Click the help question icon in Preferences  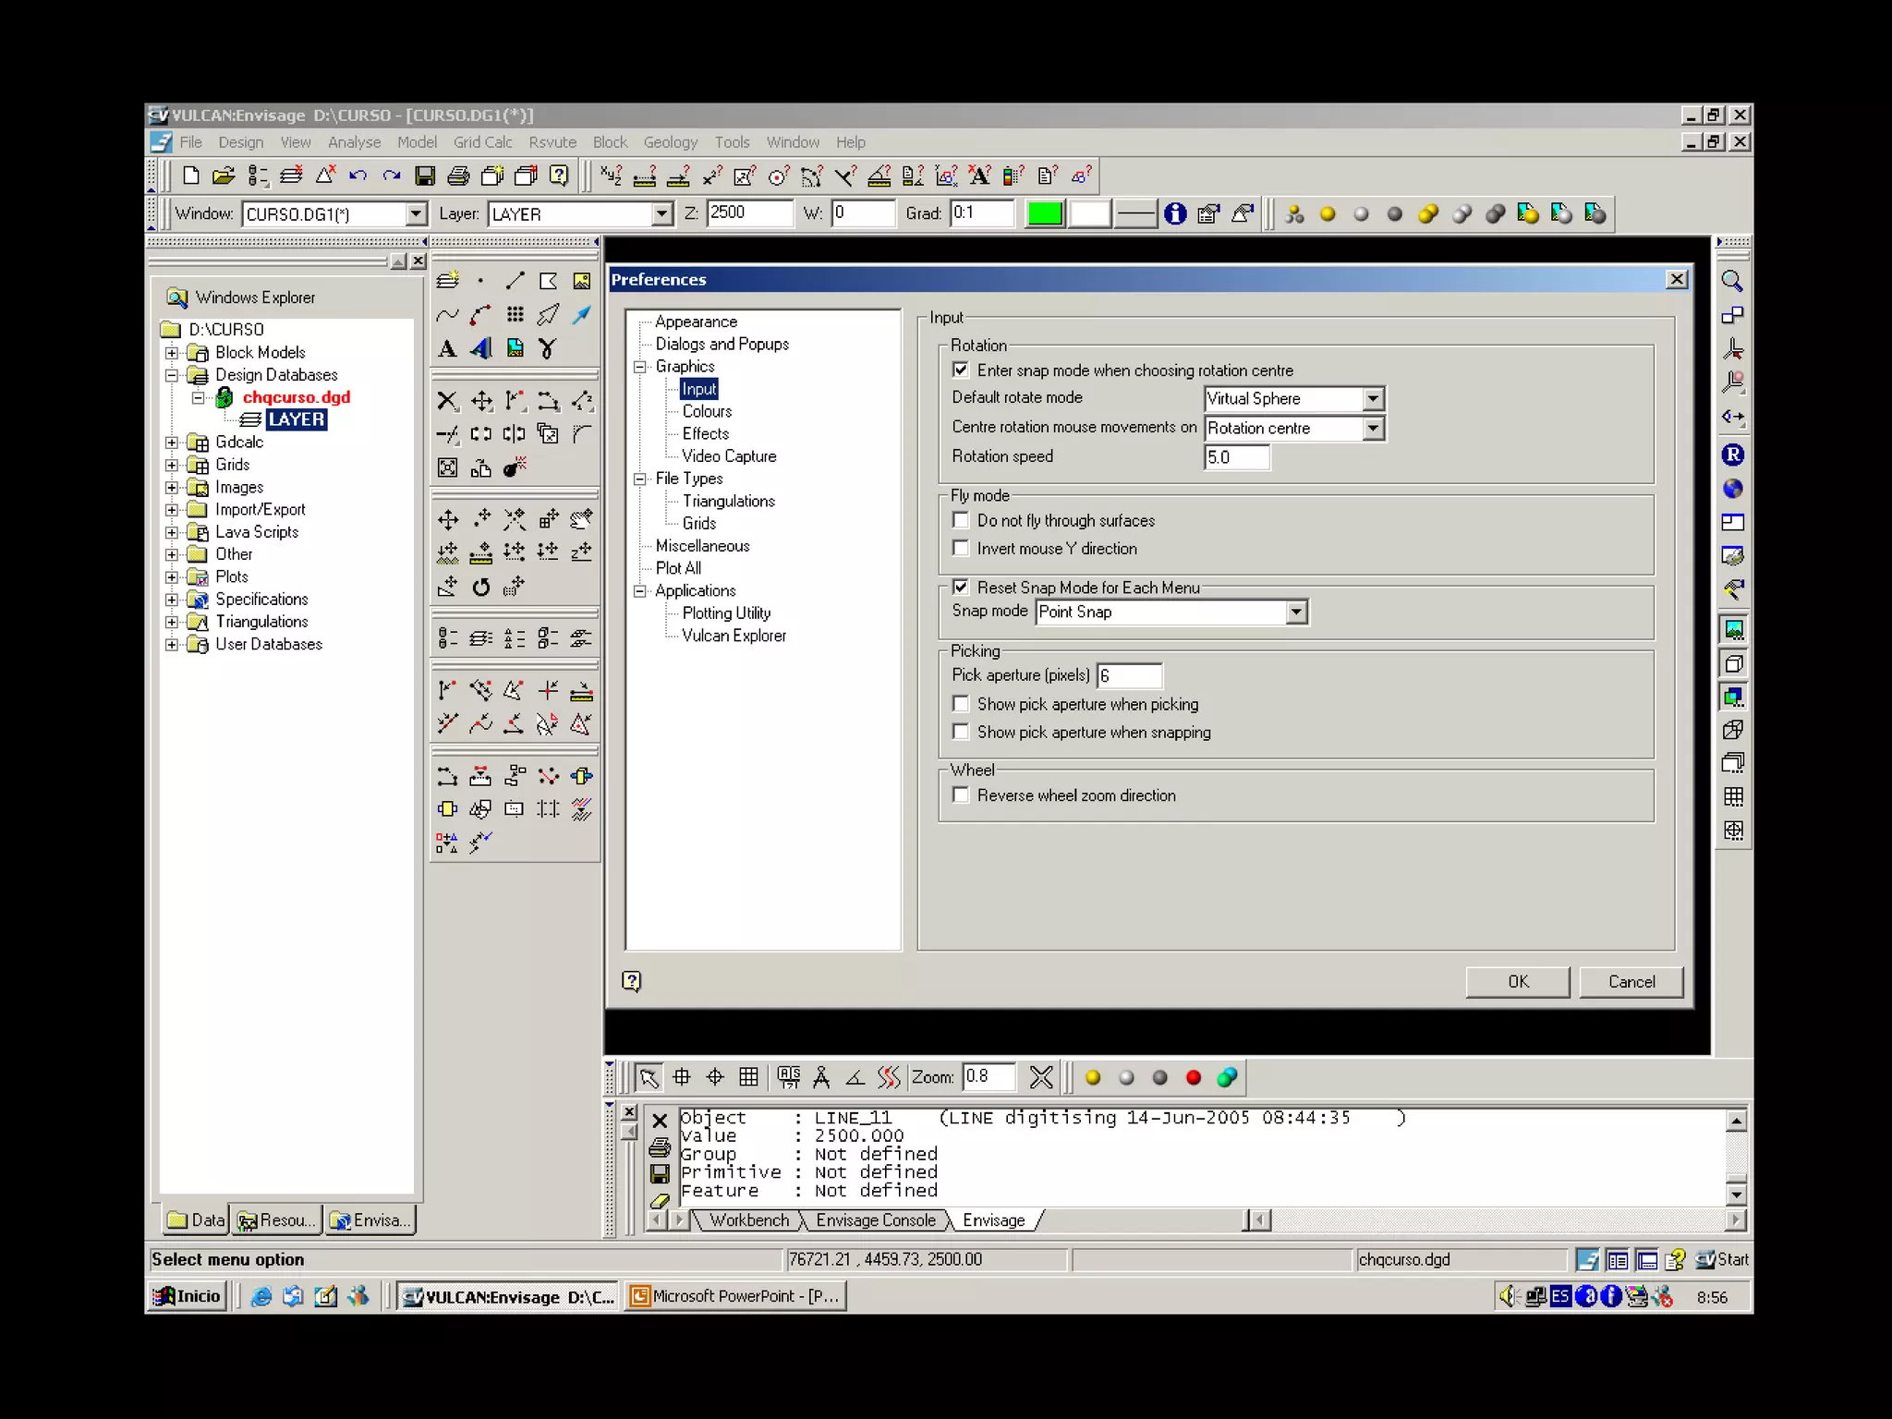(632, 981)
